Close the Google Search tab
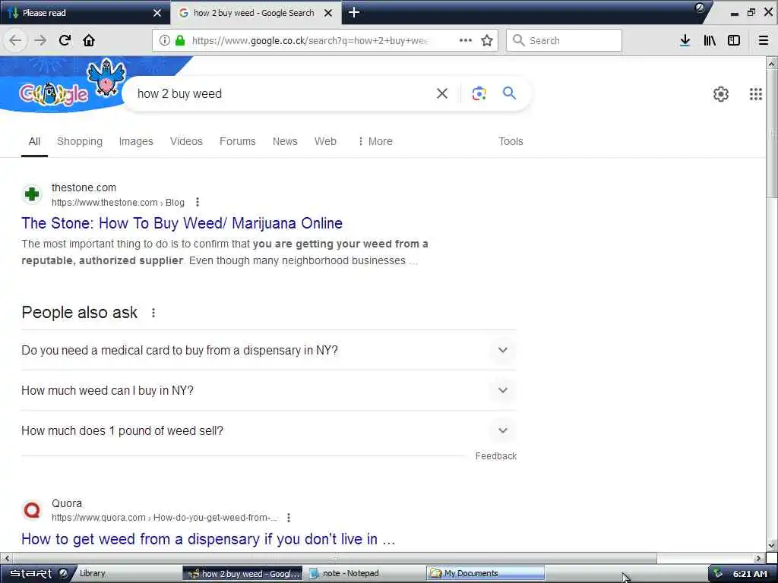778x583 pixels. (x=328, y=13)
